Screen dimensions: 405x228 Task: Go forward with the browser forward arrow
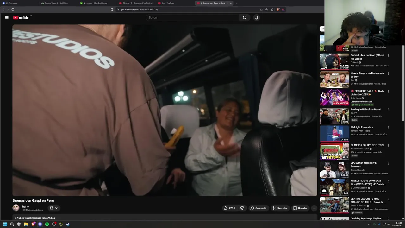(x=8, y=9)
